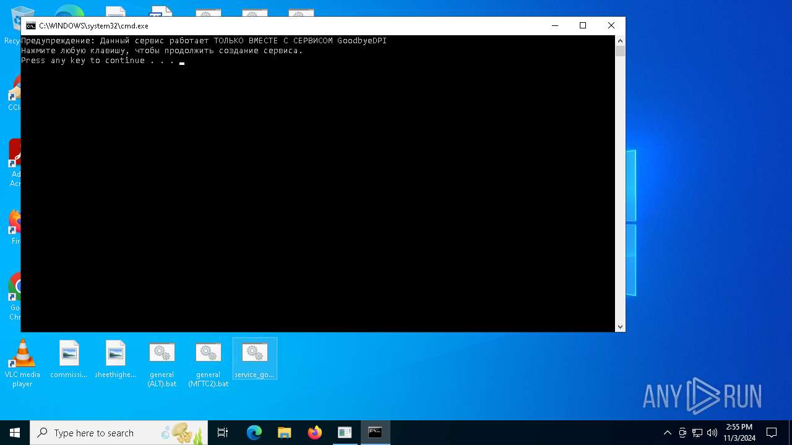Viewport: 792px width, 445px height.
Task: Open the commissi... image file on desktop
Action: point(69,359)
